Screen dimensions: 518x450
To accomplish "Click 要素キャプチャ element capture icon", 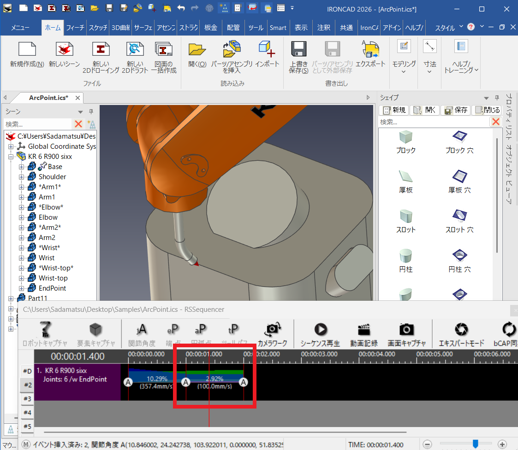I will (x=95, y=329).
